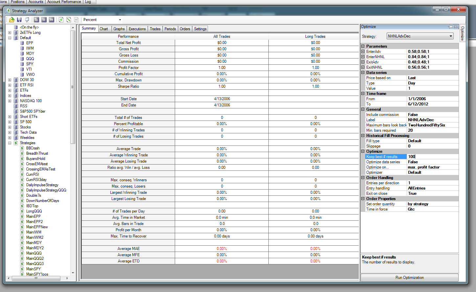
Task: Click the tree horizontal scroll right arrow
Action: [67, 278]
